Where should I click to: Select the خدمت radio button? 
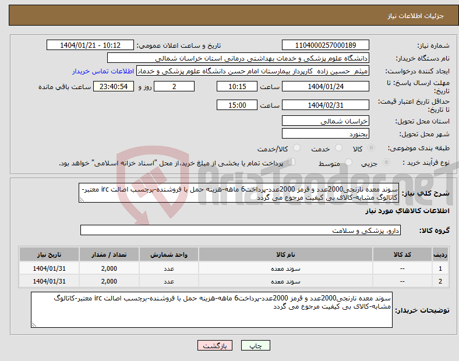tap(338, 148)
